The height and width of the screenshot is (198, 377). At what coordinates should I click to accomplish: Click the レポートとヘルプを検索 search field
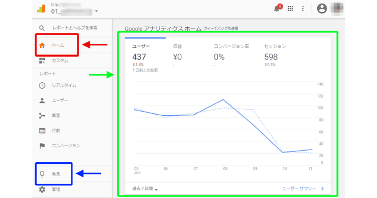pyautogui.click(x=75, y=28)
